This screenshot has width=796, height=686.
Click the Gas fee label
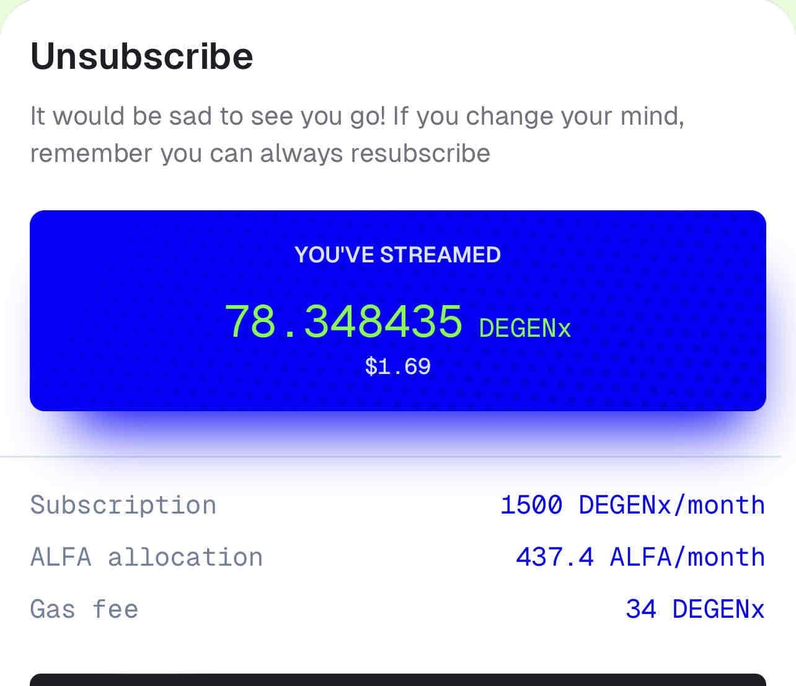tap(84, 609)
